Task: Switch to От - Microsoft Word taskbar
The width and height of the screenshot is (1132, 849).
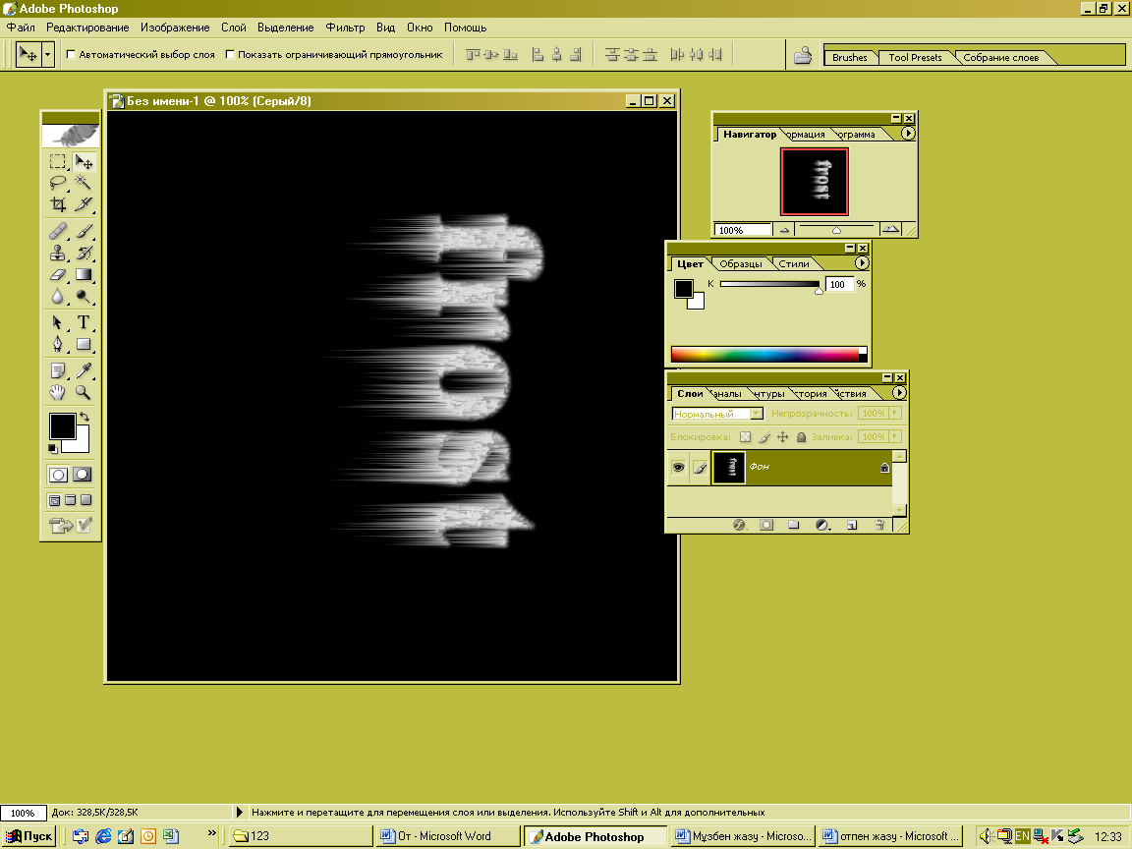Action: [x=448, y=836]
